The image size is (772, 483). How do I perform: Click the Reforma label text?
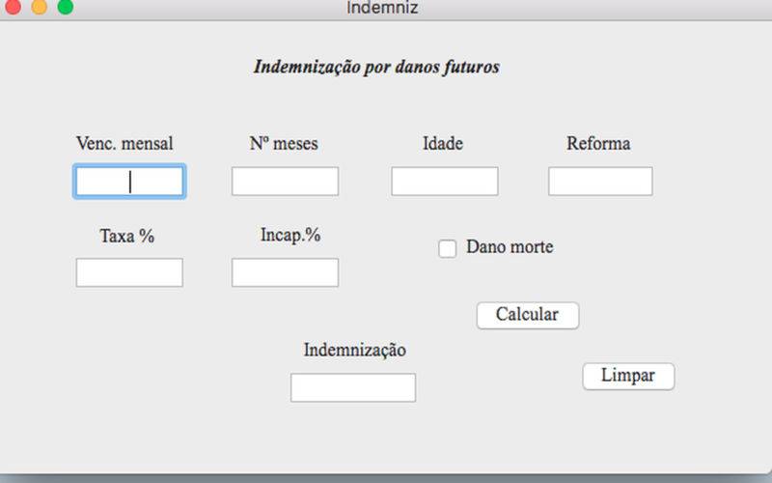(x=598, y=143)
